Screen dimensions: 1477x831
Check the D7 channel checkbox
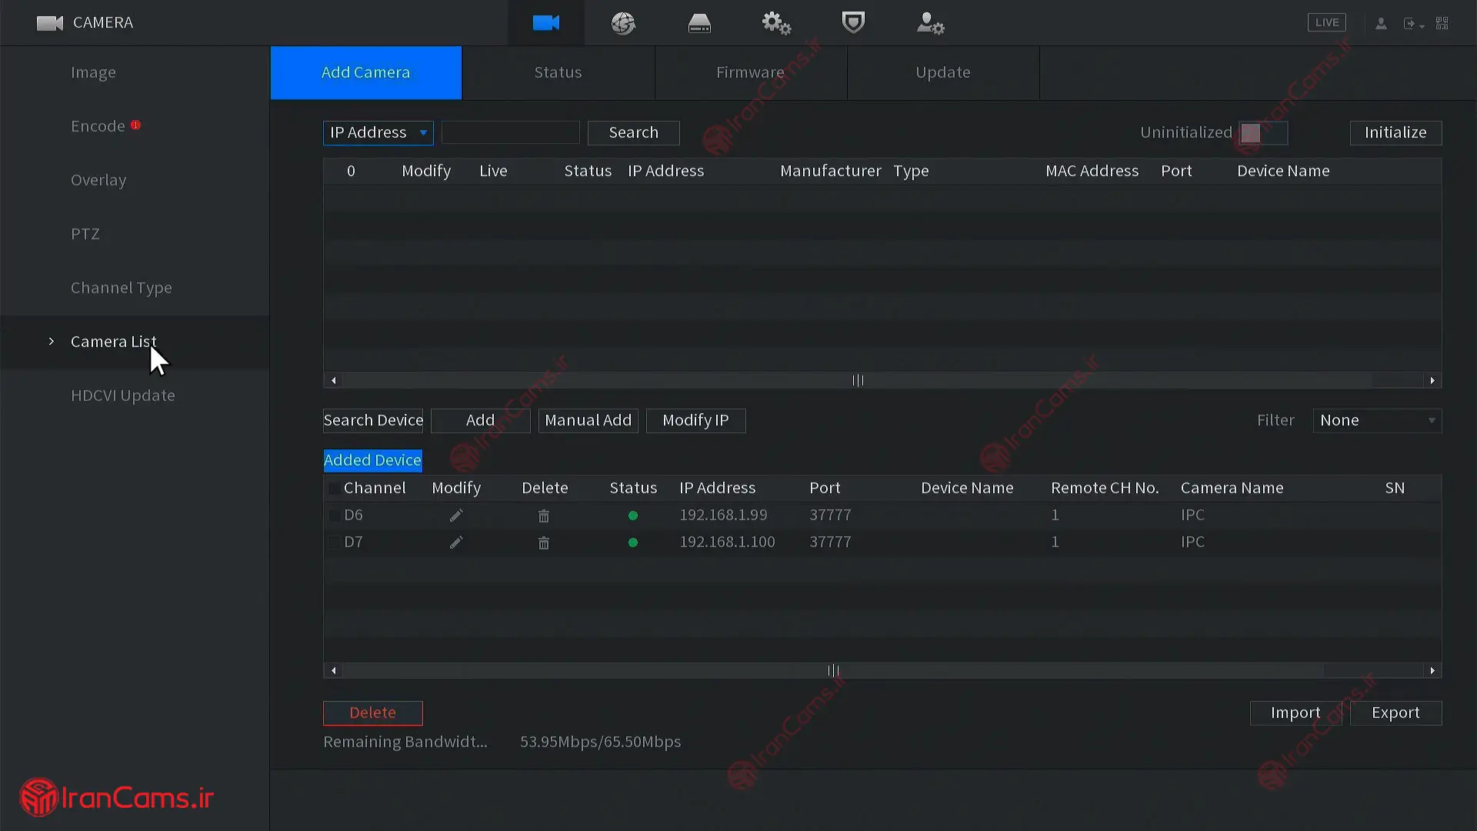(x=334, y=542)
